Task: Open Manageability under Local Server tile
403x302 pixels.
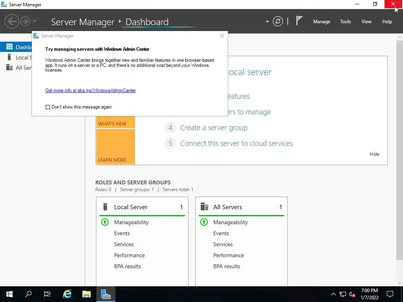Action: coord(131,223)
